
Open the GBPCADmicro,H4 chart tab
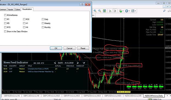(x=31, y=96)
